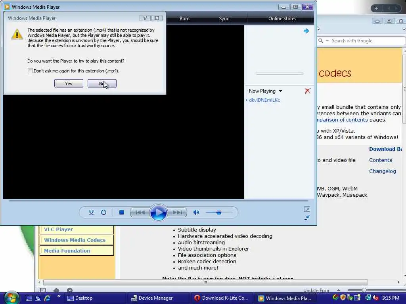This screenshot has height=304, width=406.
Task: Click the Opera cloud sync status icon
Action: [x=56, y=290]
